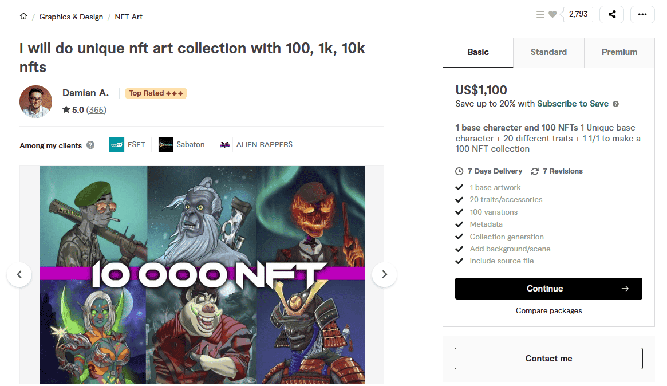Open the Subscribe to Save link
This screenshot has height=386, width=667.
point(573,104)
